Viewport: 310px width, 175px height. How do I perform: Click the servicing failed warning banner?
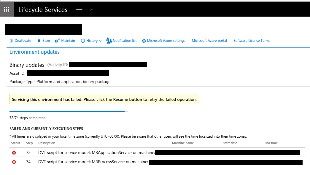point(104,99)
